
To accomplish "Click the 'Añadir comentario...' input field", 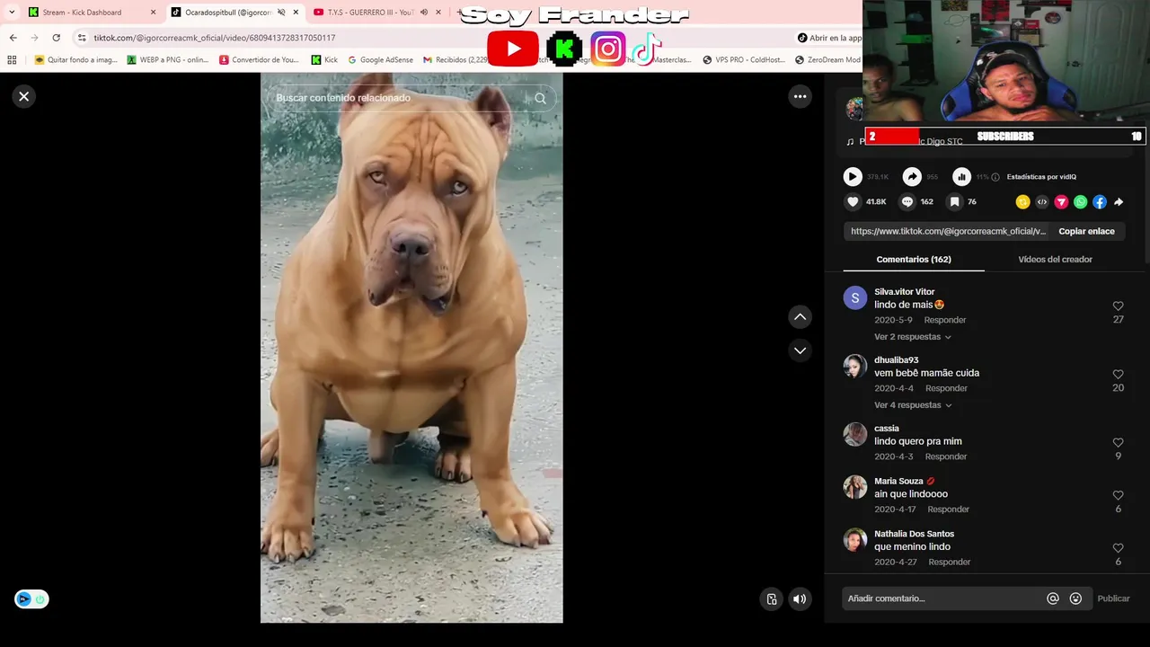I will [943, 598].
